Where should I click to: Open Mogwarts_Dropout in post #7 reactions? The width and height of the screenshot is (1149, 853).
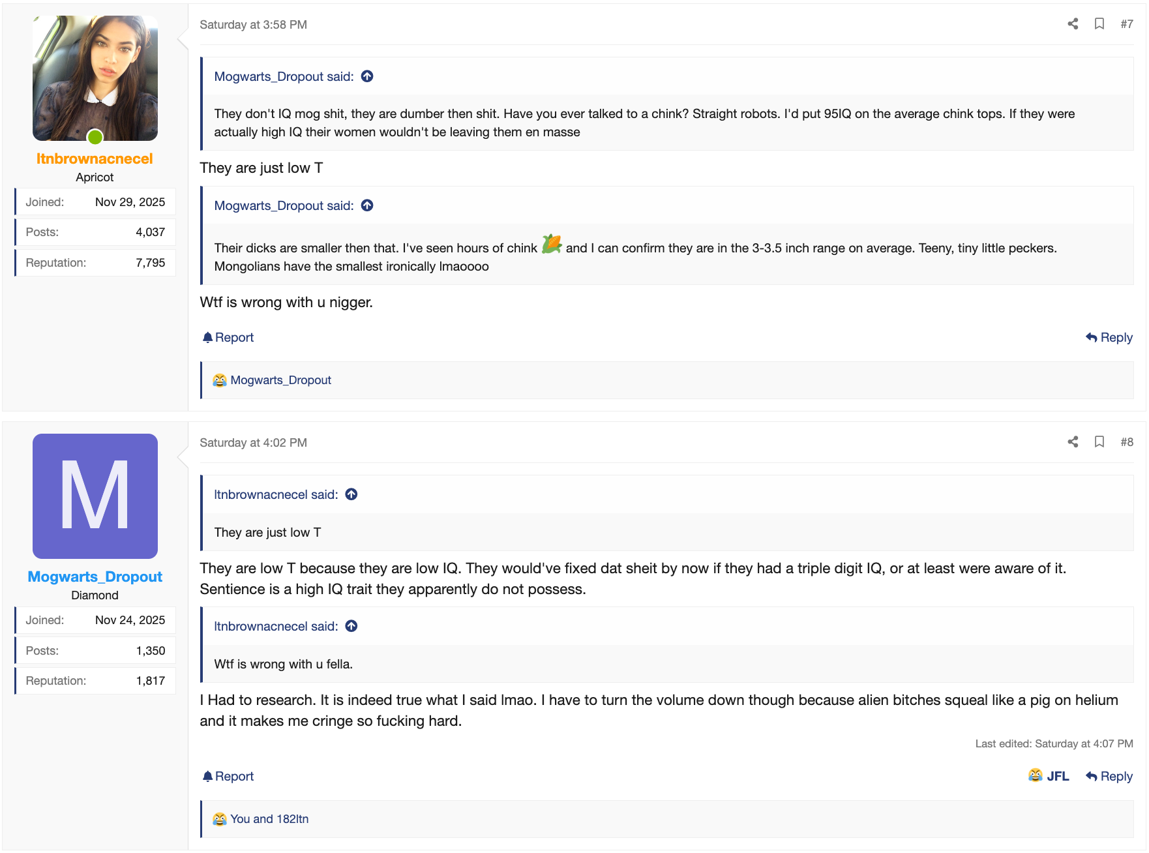coord(280,380)
